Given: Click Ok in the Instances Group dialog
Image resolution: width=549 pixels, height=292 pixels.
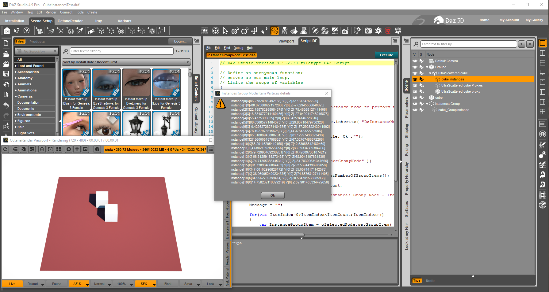Looking at the screenshot, I should 273,195.
